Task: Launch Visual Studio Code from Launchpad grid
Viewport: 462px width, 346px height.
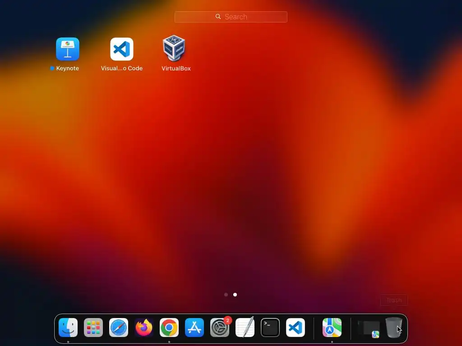Action: 122,49
